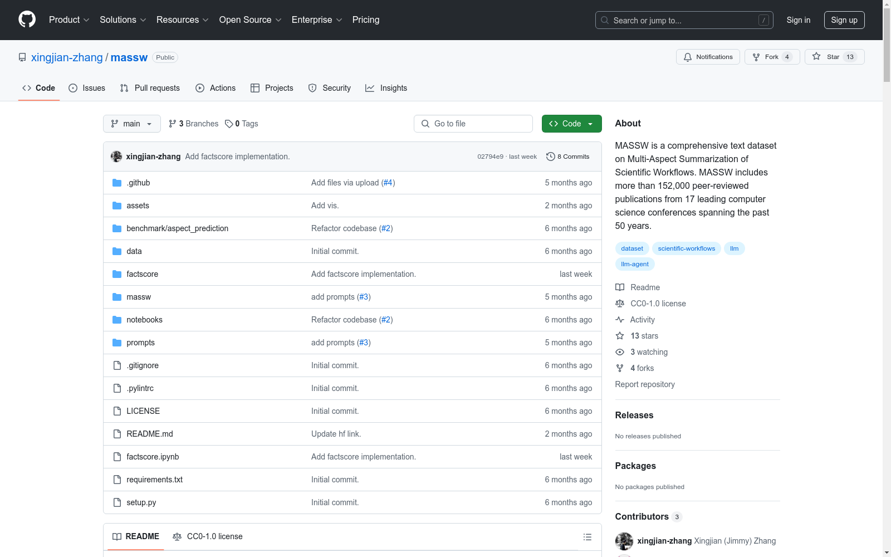Open the Contributors section heading link
This screenshot has height=557, width=891.
(648, 517)
